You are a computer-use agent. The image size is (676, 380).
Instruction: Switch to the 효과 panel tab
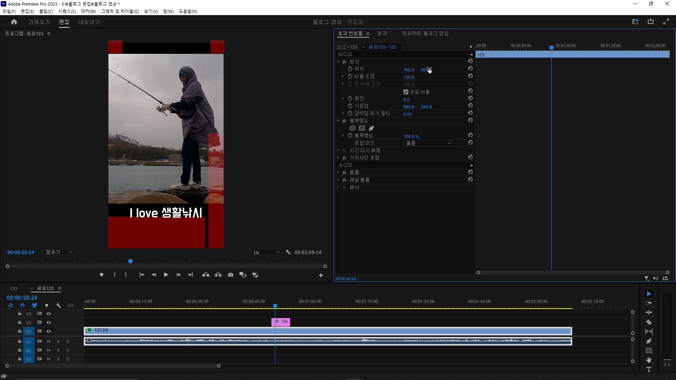382,33
